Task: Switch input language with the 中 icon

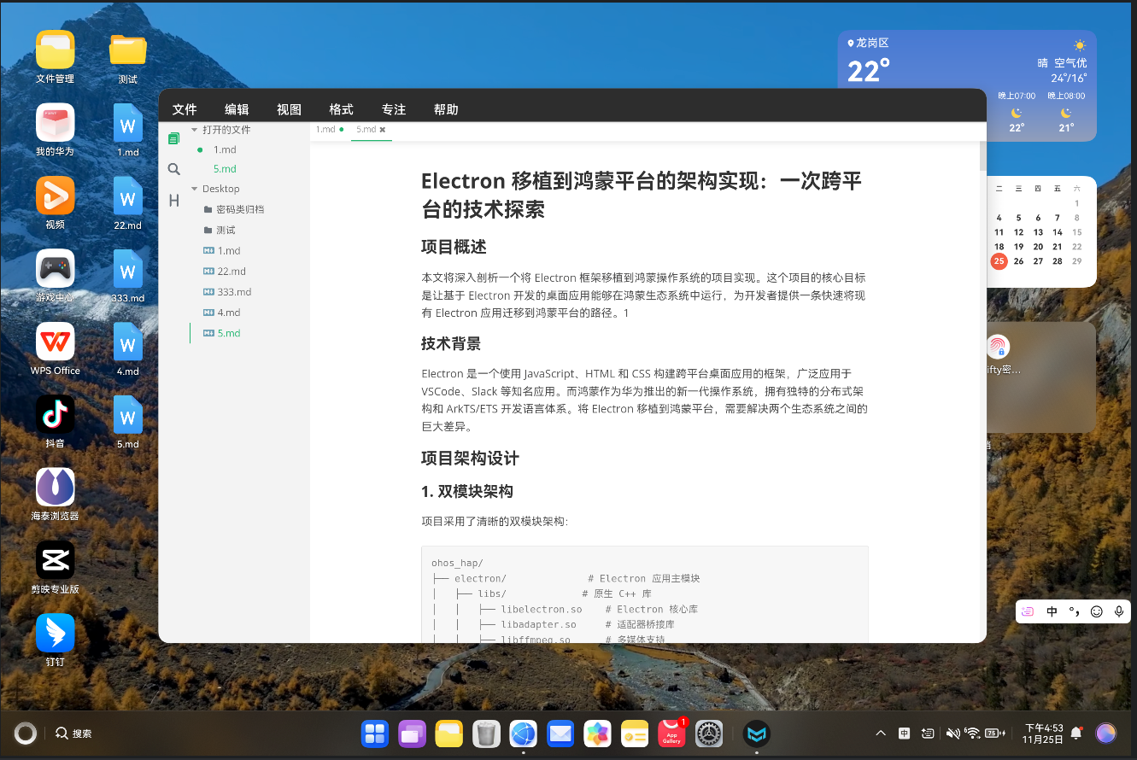Action: [1050, 611]
